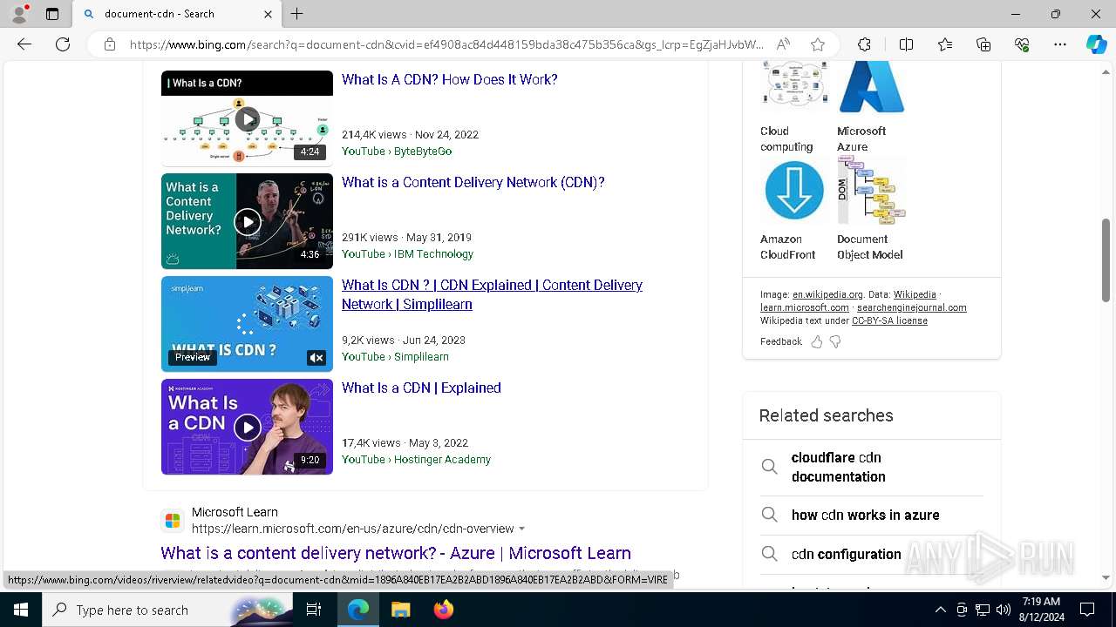Open searchenginejournal.com source link
Screen dimensions: 1116x627
point(912,307)
